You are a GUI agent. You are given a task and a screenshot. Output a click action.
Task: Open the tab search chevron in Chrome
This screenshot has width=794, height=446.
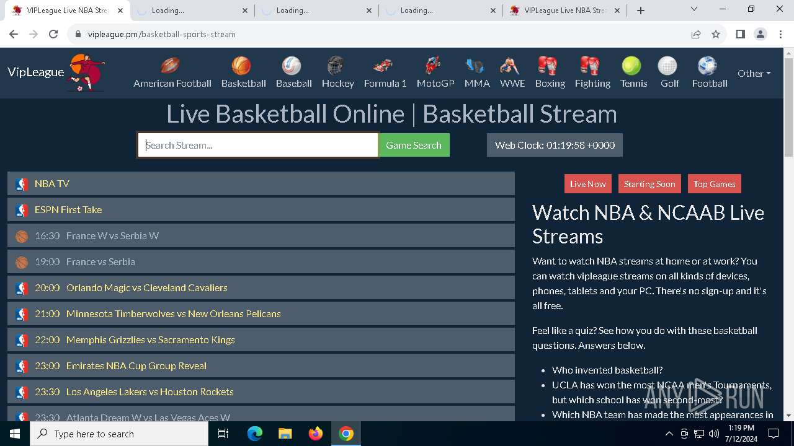(x=694, y=9)
